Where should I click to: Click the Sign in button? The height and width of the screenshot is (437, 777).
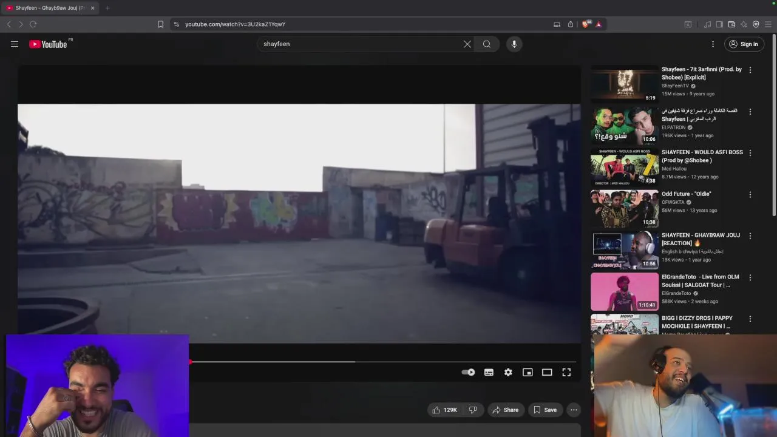(744, 44)
